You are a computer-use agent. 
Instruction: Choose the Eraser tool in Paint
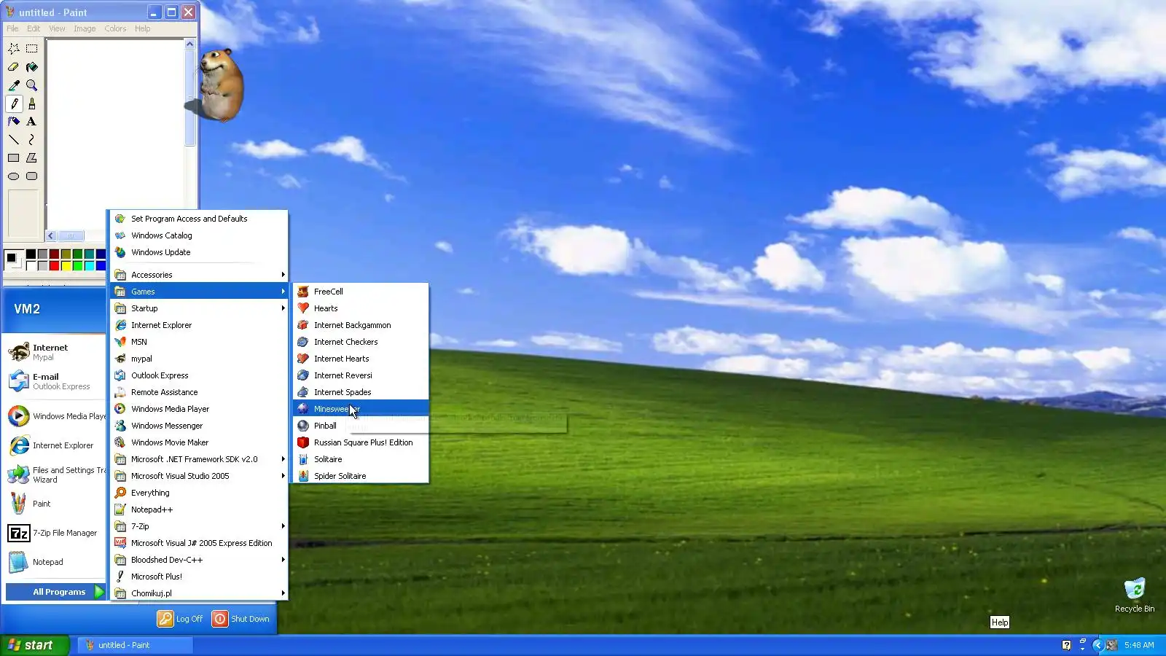(x=14, y=67)
